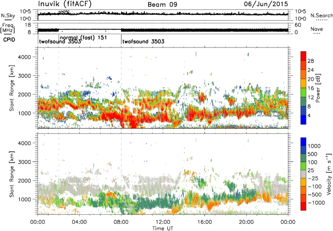
Task: Click the 'Power [dB]' color bar title
Action: 318,88
